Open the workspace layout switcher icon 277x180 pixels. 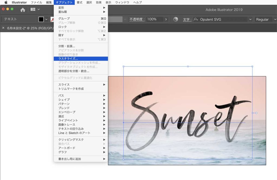(x=33, y=10)
